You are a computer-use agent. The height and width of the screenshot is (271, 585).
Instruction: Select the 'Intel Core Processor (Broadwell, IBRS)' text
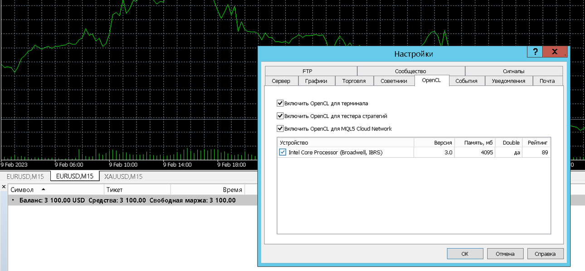[x=336, y=152]
